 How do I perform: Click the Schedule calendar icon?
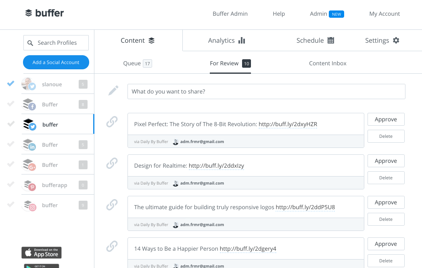pos(331,40)
